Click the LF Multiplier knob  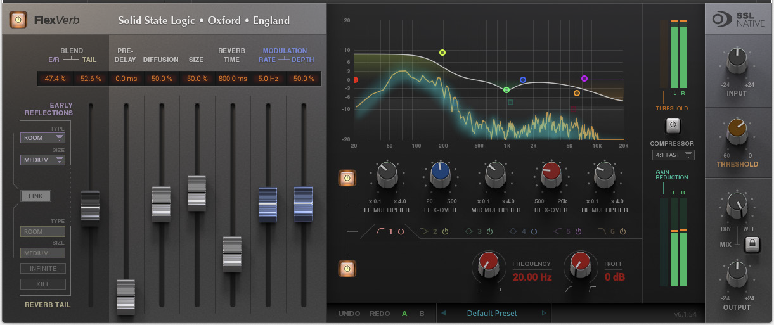pos(387,176)
